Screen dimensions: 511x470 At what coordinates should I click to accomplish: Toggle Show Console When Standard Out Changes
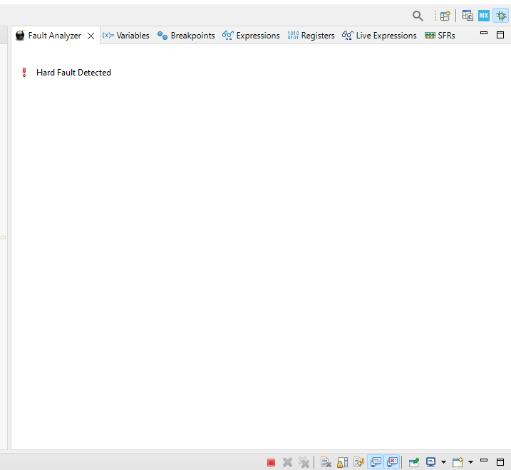[376, 462]
